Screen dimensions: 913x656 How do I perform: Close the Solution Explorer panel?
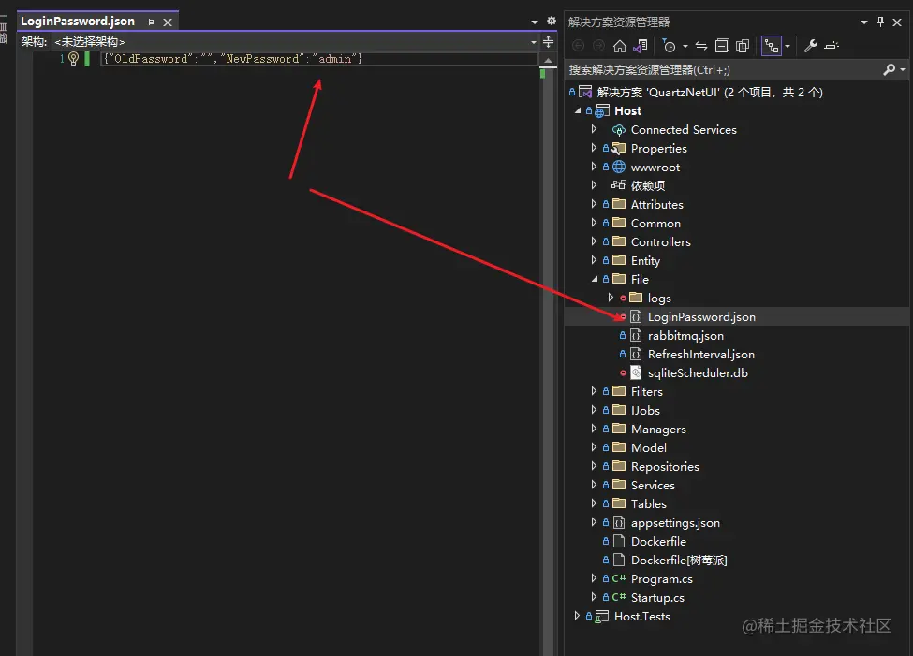(897, 22)
